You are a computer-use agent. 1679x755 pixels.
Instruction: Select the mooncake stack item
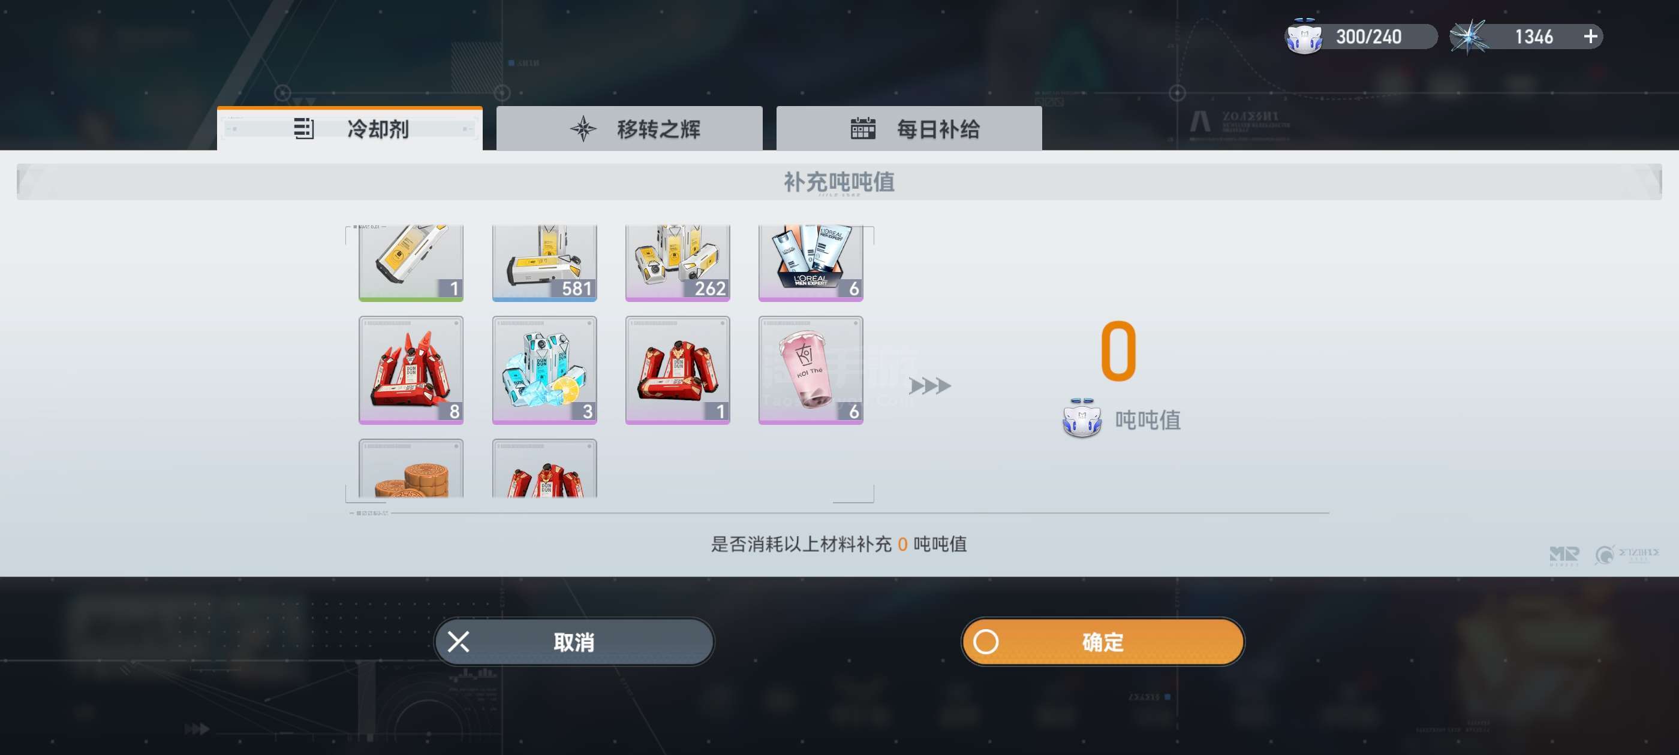[x=411, y=469]
